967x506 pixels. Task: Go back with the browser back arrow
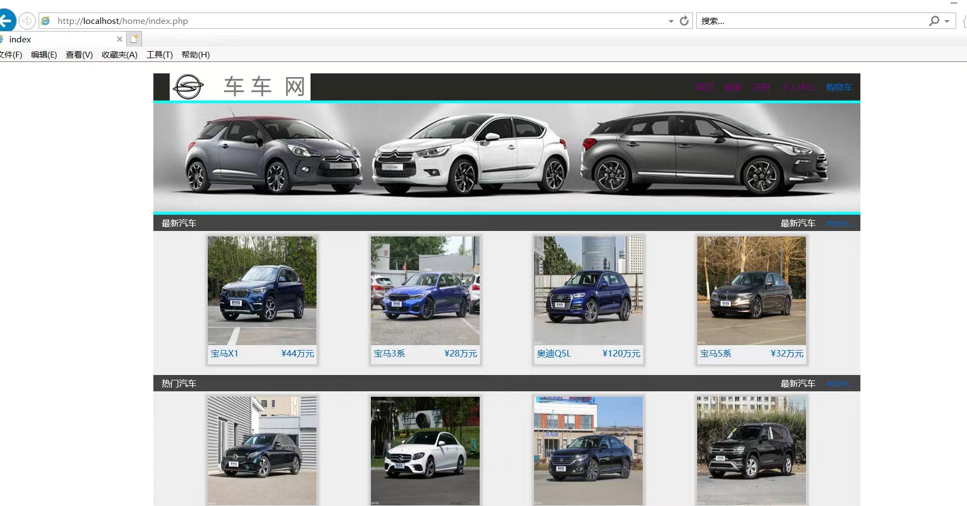click(5, 21)
